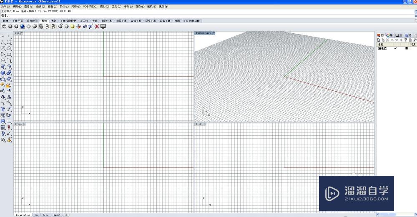417x217 pixels.
Task: Click the horizontal scrollbar under layer panel
Action: coord(397,214)
